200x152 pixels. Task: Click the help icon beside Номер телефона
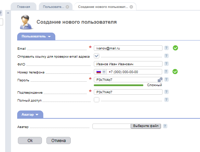[x=166, y=72]
